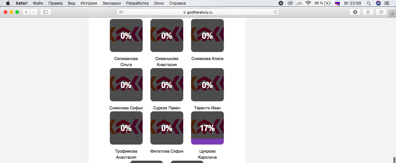Click the cloud status menu bar icon
The height and width of the screenshot is (163, 396).
[x=299, y=3]
